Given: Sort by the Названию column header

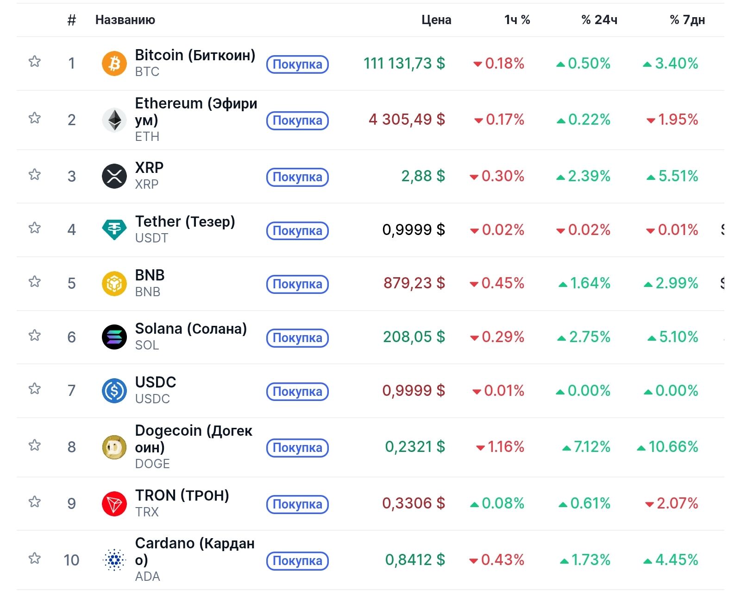Looking at the screenshot, I should click(125, 20).
